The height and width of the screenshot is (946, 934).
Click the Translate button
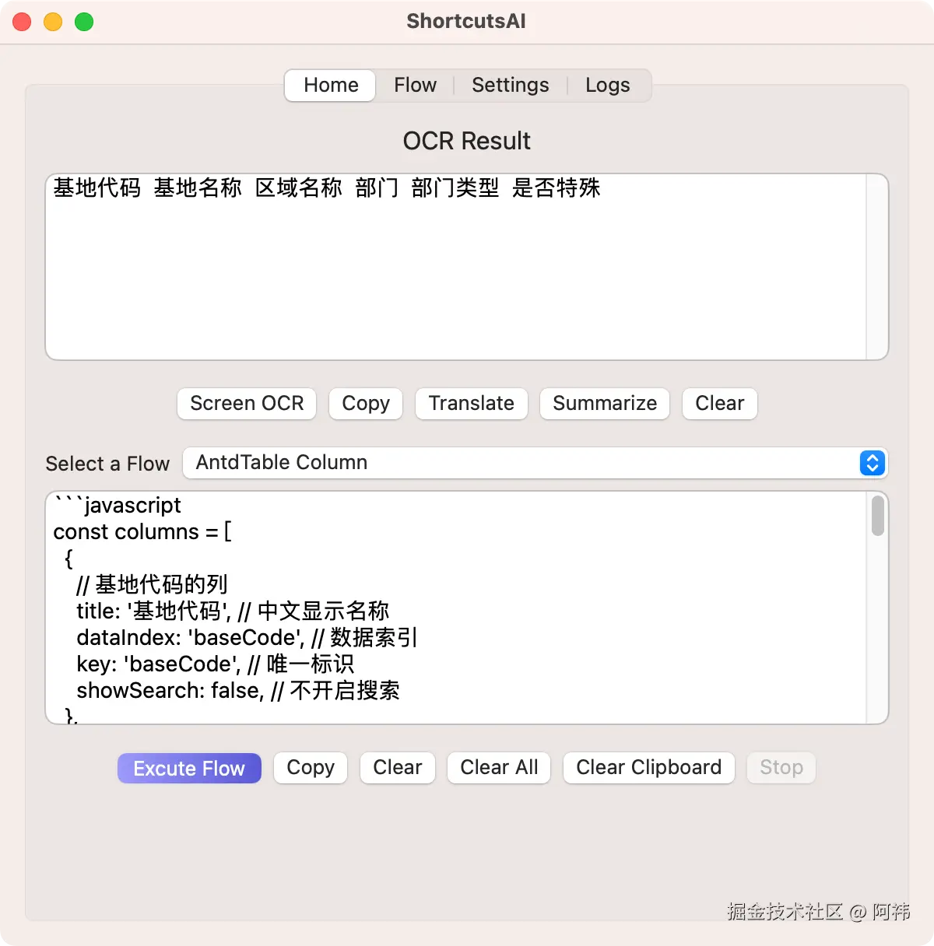[471, 403]
